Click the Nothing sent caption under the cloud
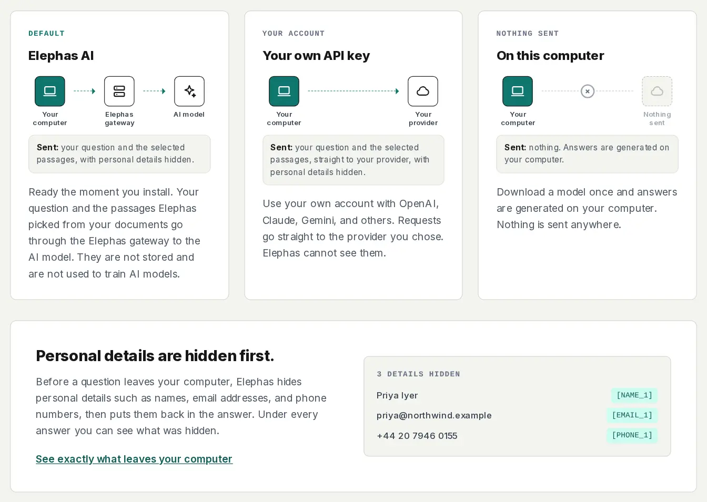The height and width of the screenshot is (502, 707). pyautogui.click(x=657, y=119)
